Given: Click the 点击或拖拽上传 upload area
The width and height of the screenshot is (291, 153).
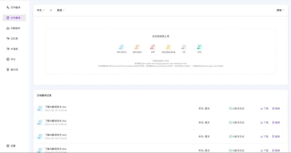Looking at the screenshot, I should [x=161, y=36].
